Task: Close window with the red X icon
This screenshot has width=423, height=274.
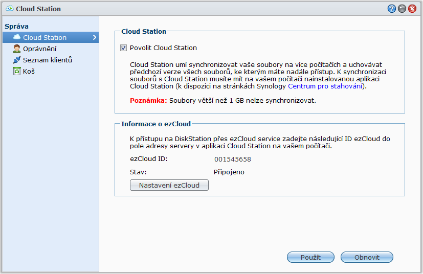Action: (x=412, y=9)
